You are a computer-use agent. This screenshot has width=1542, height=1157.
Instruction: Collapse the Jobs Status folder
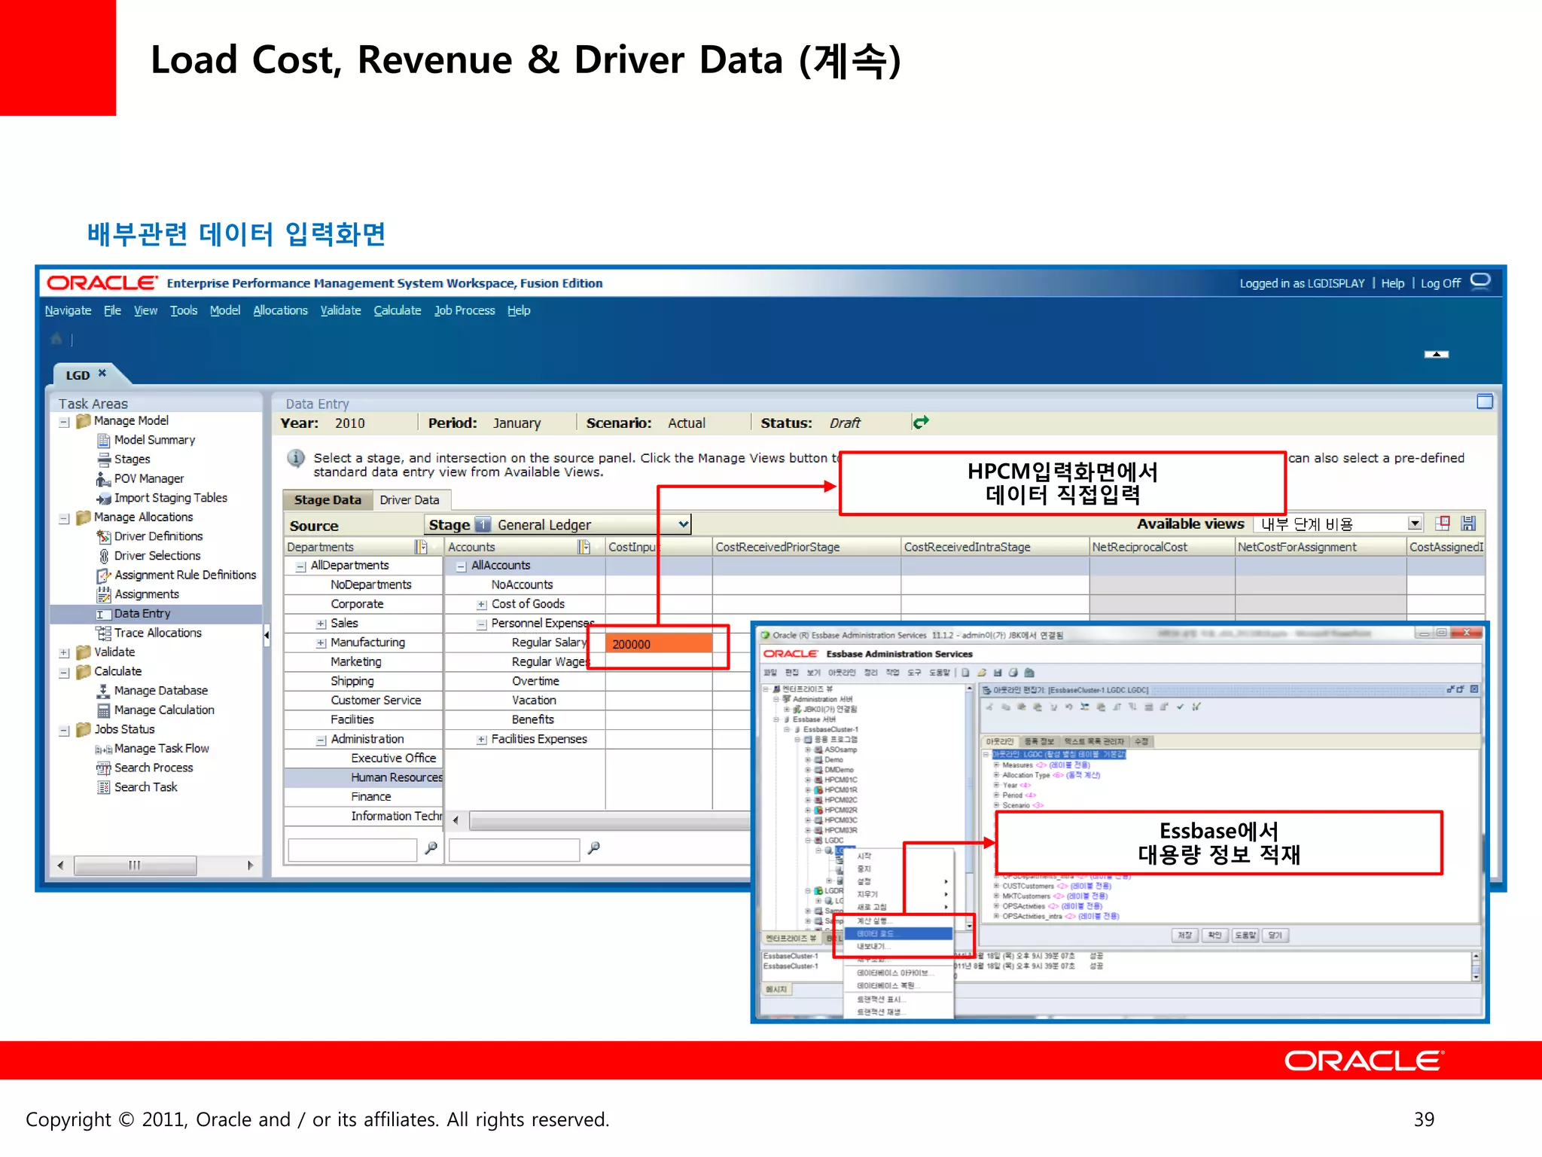65,731
